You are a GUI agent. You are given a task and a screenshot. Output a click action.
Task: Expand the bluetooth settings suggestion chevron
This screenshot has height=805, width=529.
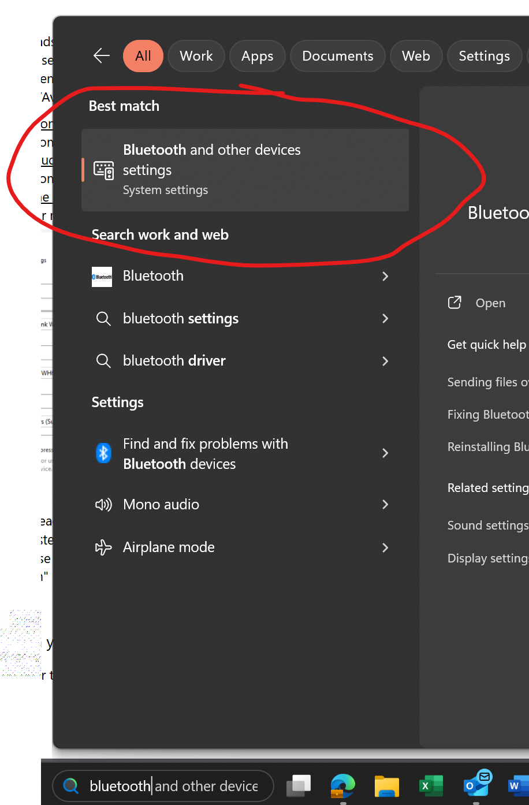(385, 319)
